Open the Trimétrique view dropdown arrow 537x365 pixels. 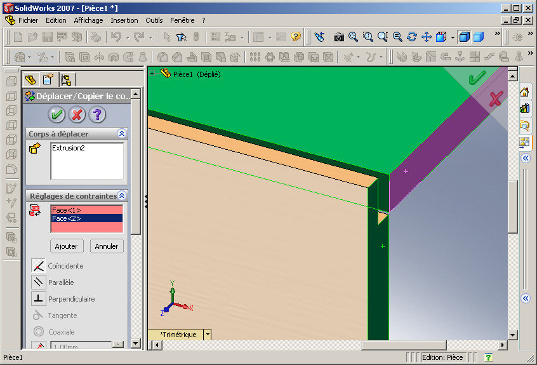pos(208,335)
